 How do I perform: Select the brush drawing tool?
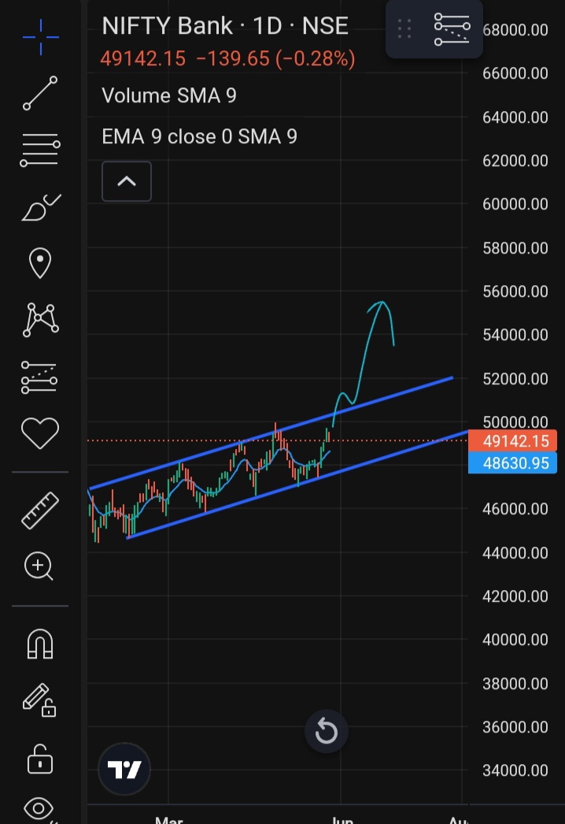[39, 208]
